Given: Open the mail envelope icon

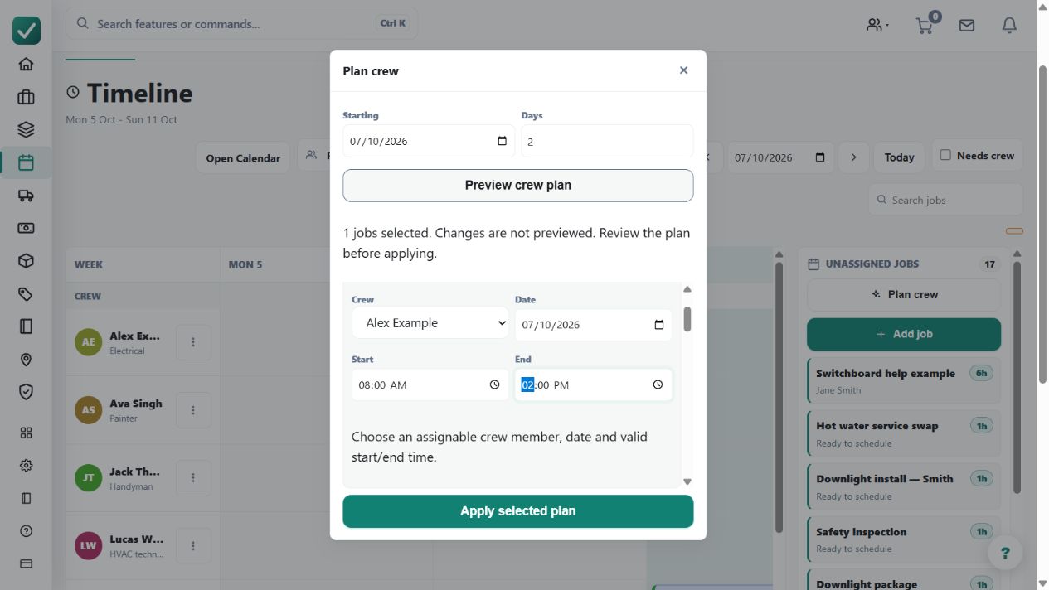Looking at the screenshot, I should click(967, 25).
